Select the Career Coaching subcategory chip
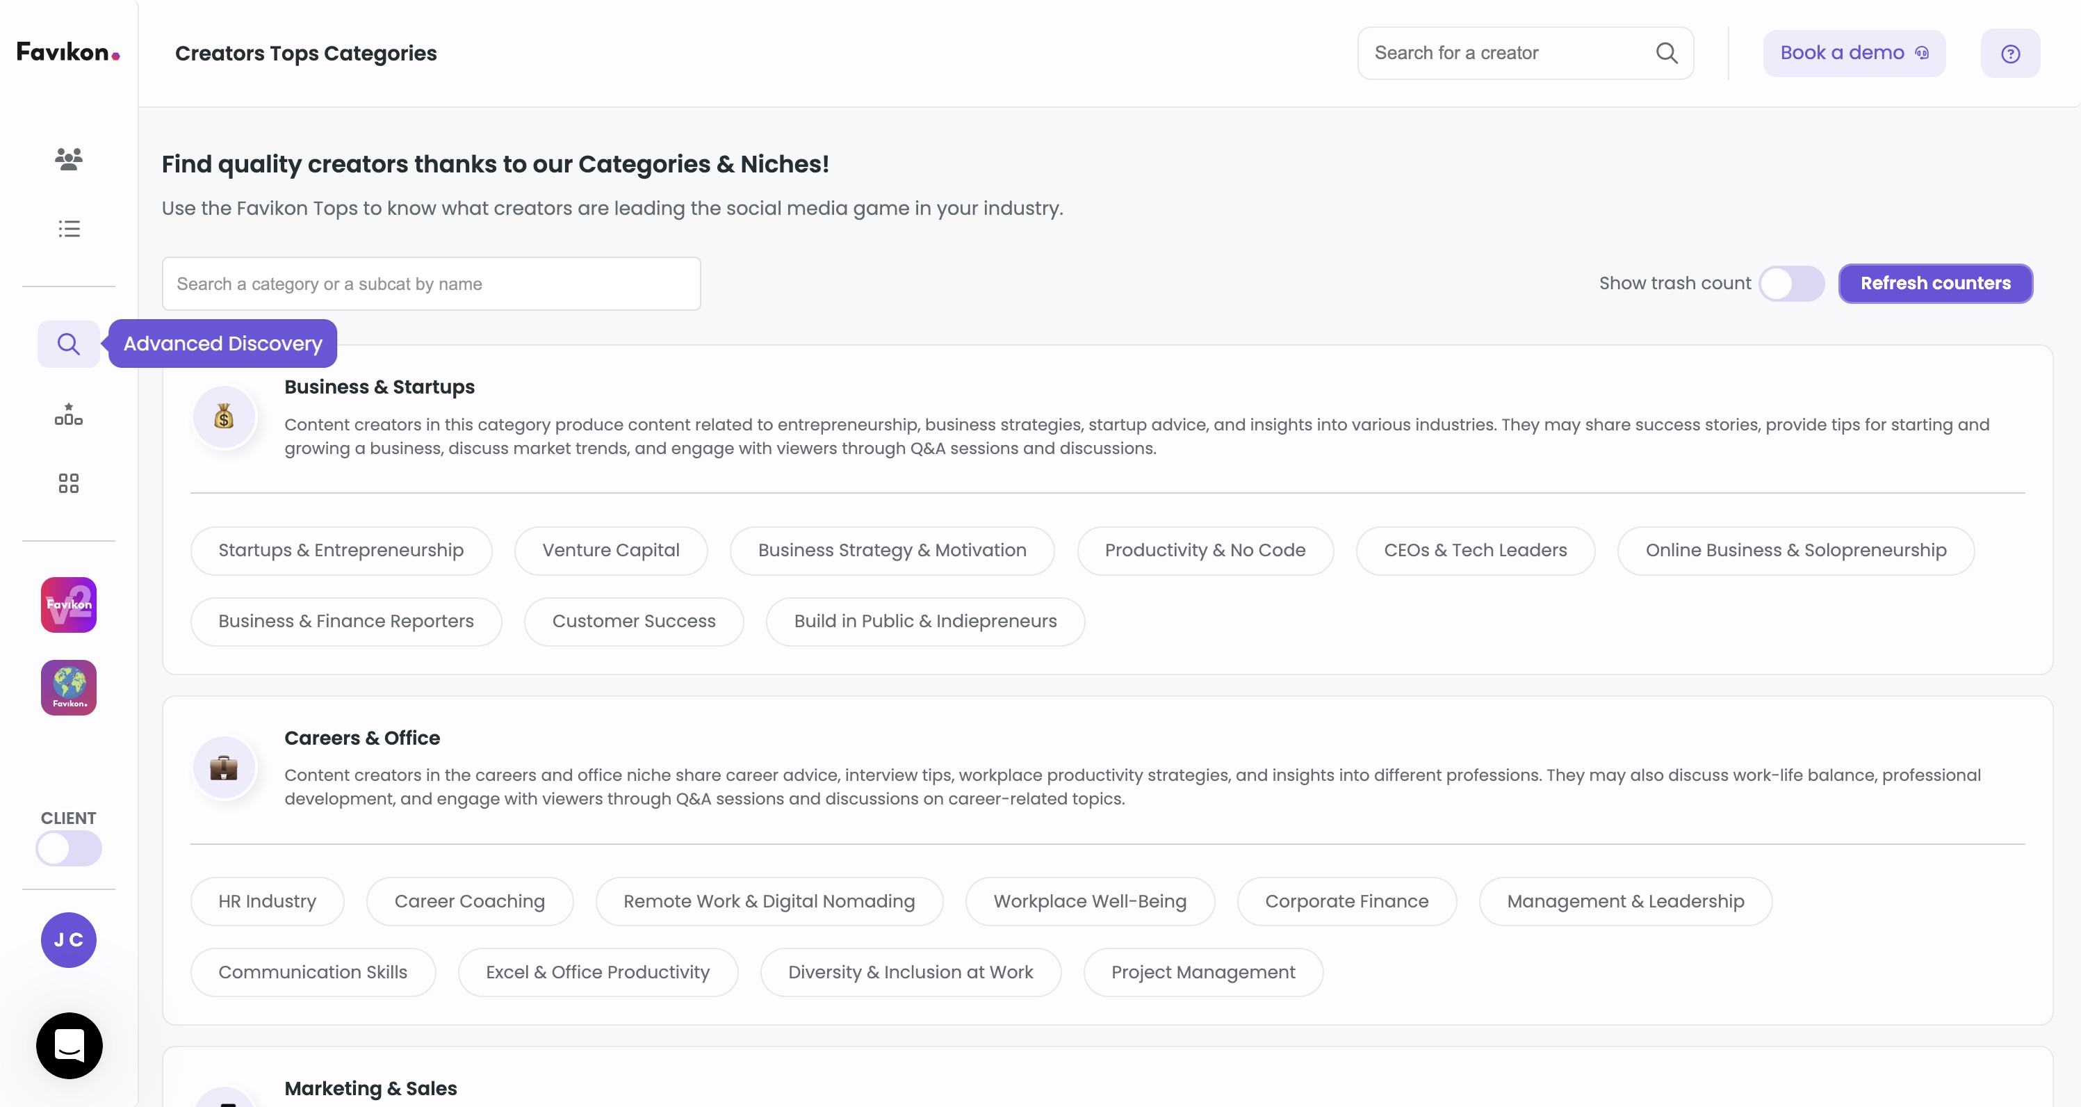The height and width of the screenshot is (1107, 2081). coord(469,901)
